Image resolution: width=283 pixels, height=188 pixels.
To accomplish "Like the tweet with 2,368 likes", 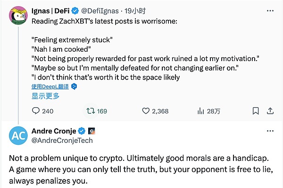I will click(x=146, y=111).
